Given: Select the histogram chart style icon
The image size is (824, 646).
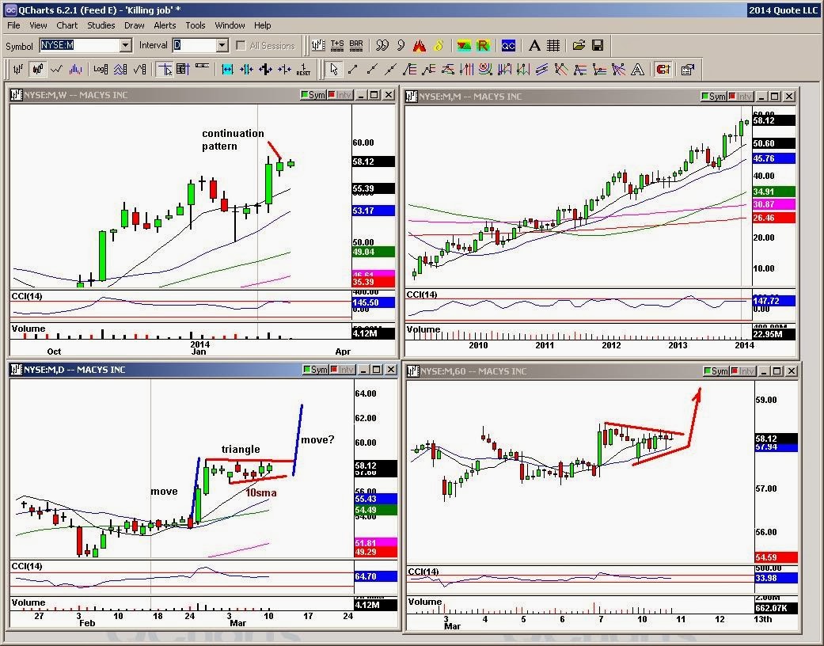Looking at the screenshot, I should 76,69.
